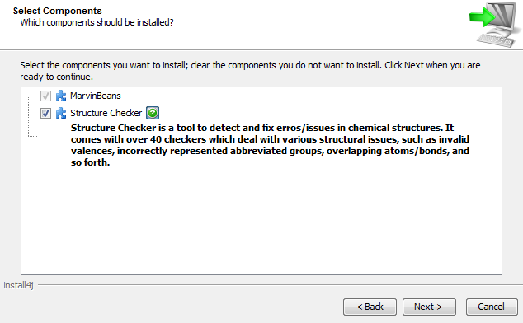Click the 'Which components should be installed?' subtitle
The width and height of the screenshot is (523, 323).
click(97, 22)
